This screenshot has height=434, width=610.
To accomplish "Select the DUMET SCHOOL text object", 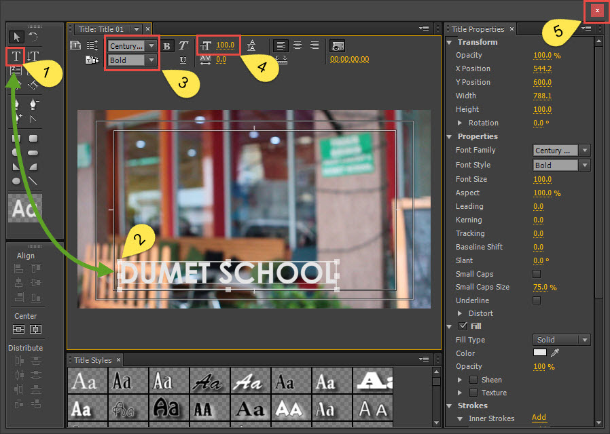I will click(x=228, y=273).
